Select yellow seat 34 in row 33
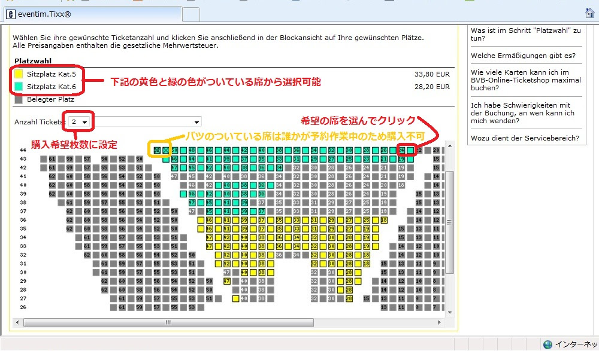Image resolution: width=599 pixels, height=351 pixels. (297, 246)
